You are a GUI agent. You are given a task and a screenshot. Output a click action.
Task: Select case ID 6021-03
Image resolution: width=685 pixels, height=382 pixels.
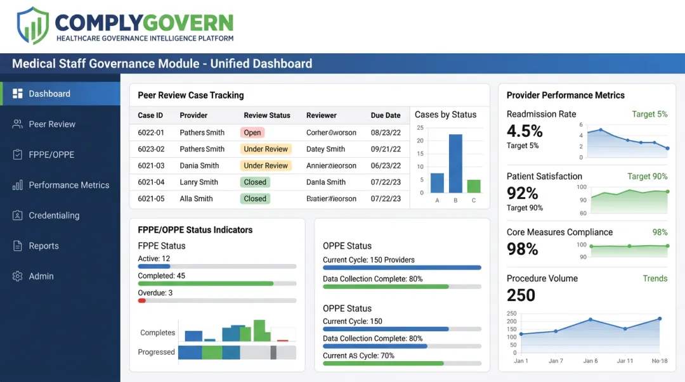click(151, 166)
